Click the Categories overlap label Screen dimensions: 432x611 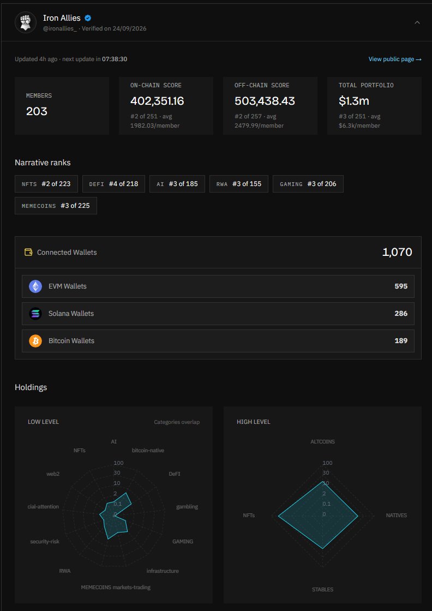[177, 422]
